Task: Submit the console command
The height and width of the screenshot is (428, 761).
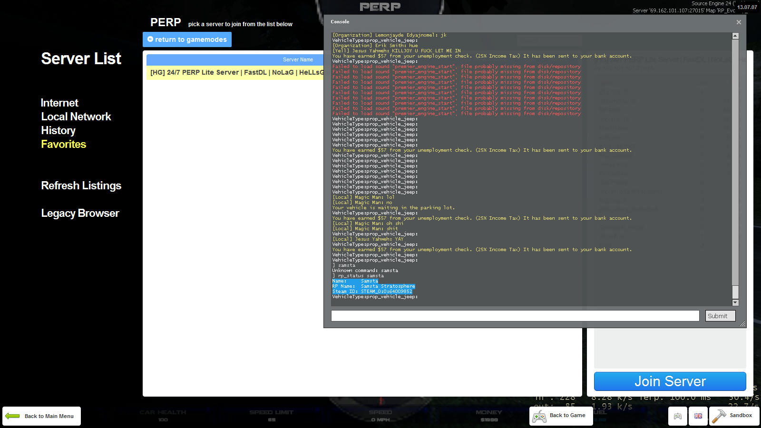Action: [x=720, y=316]
